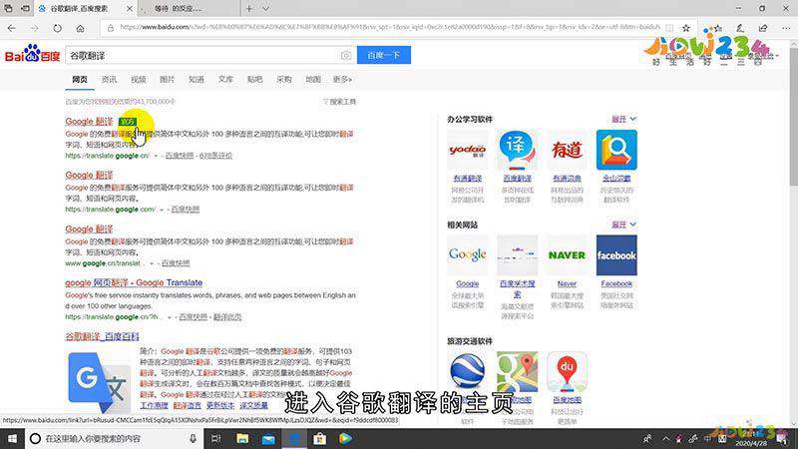Screen dimensions: 798x449
Task: Click the 金山词霸 icon
Action: click(x=616, y=150)
